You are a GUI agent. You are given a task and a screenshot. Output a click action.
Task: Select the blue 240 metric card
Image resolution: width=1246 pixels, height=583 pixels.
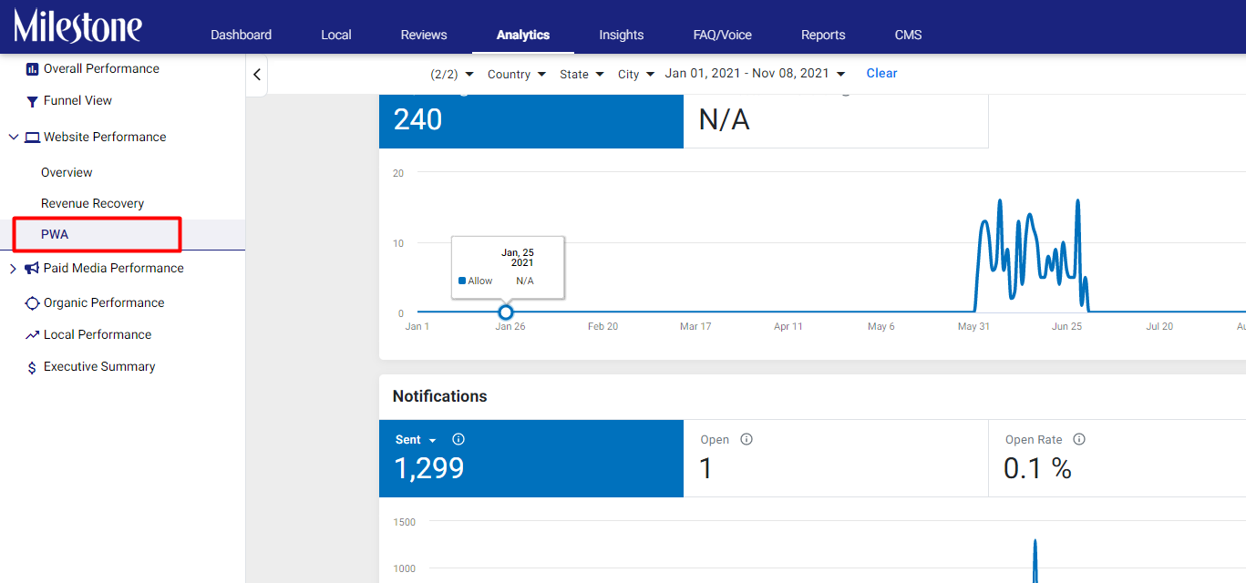point(531,120)
